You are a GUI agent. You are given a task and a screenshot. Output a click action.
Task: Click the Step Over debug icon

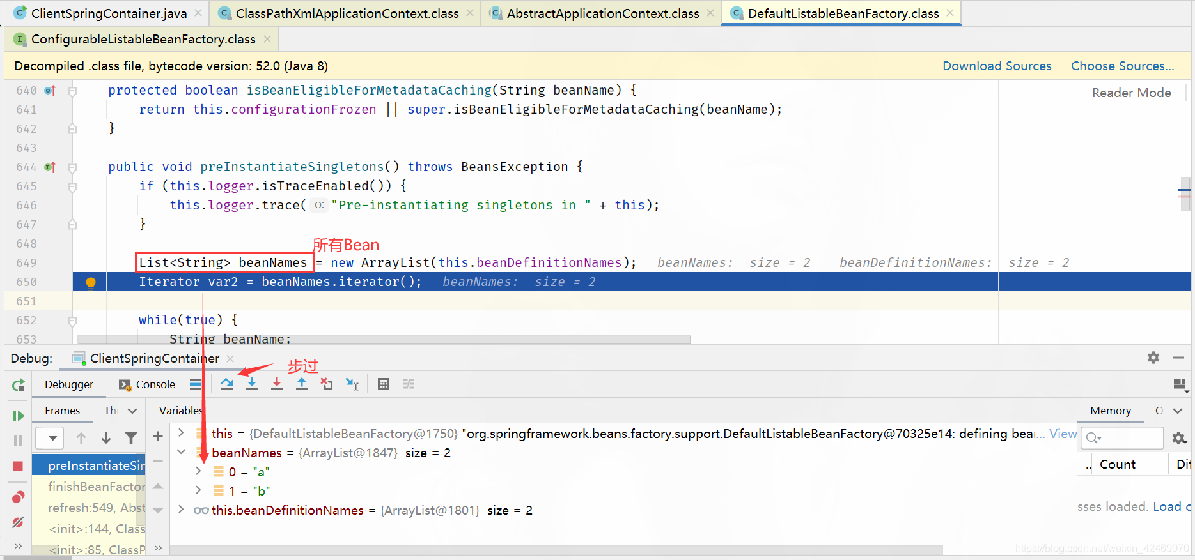227,384
